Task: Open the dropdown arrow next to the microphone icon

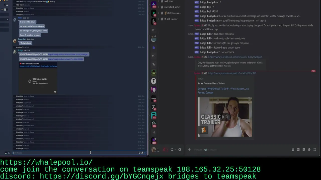Action: 167,150
